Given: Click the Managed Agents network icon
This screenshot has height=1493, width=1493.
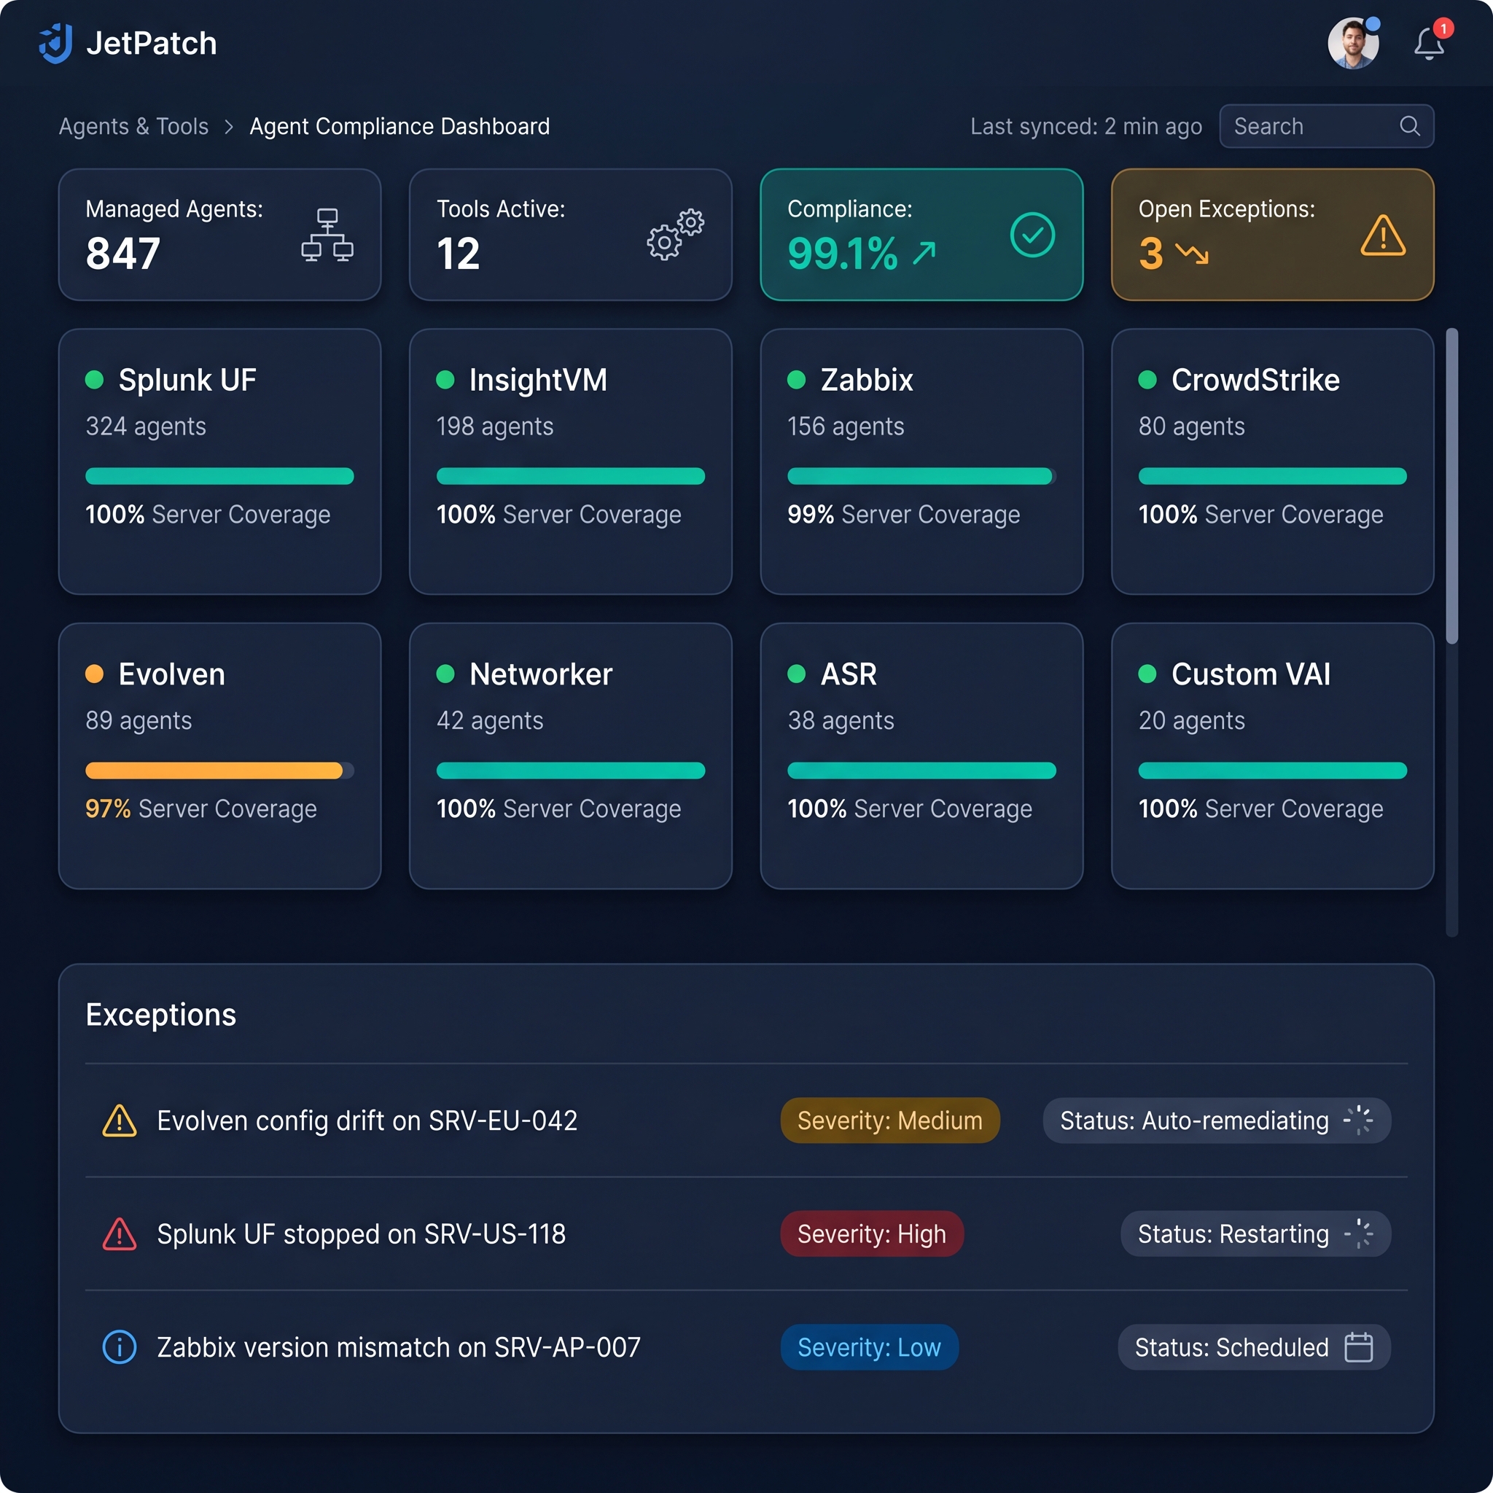Looking at the screenshot, I should click(327, 235).
